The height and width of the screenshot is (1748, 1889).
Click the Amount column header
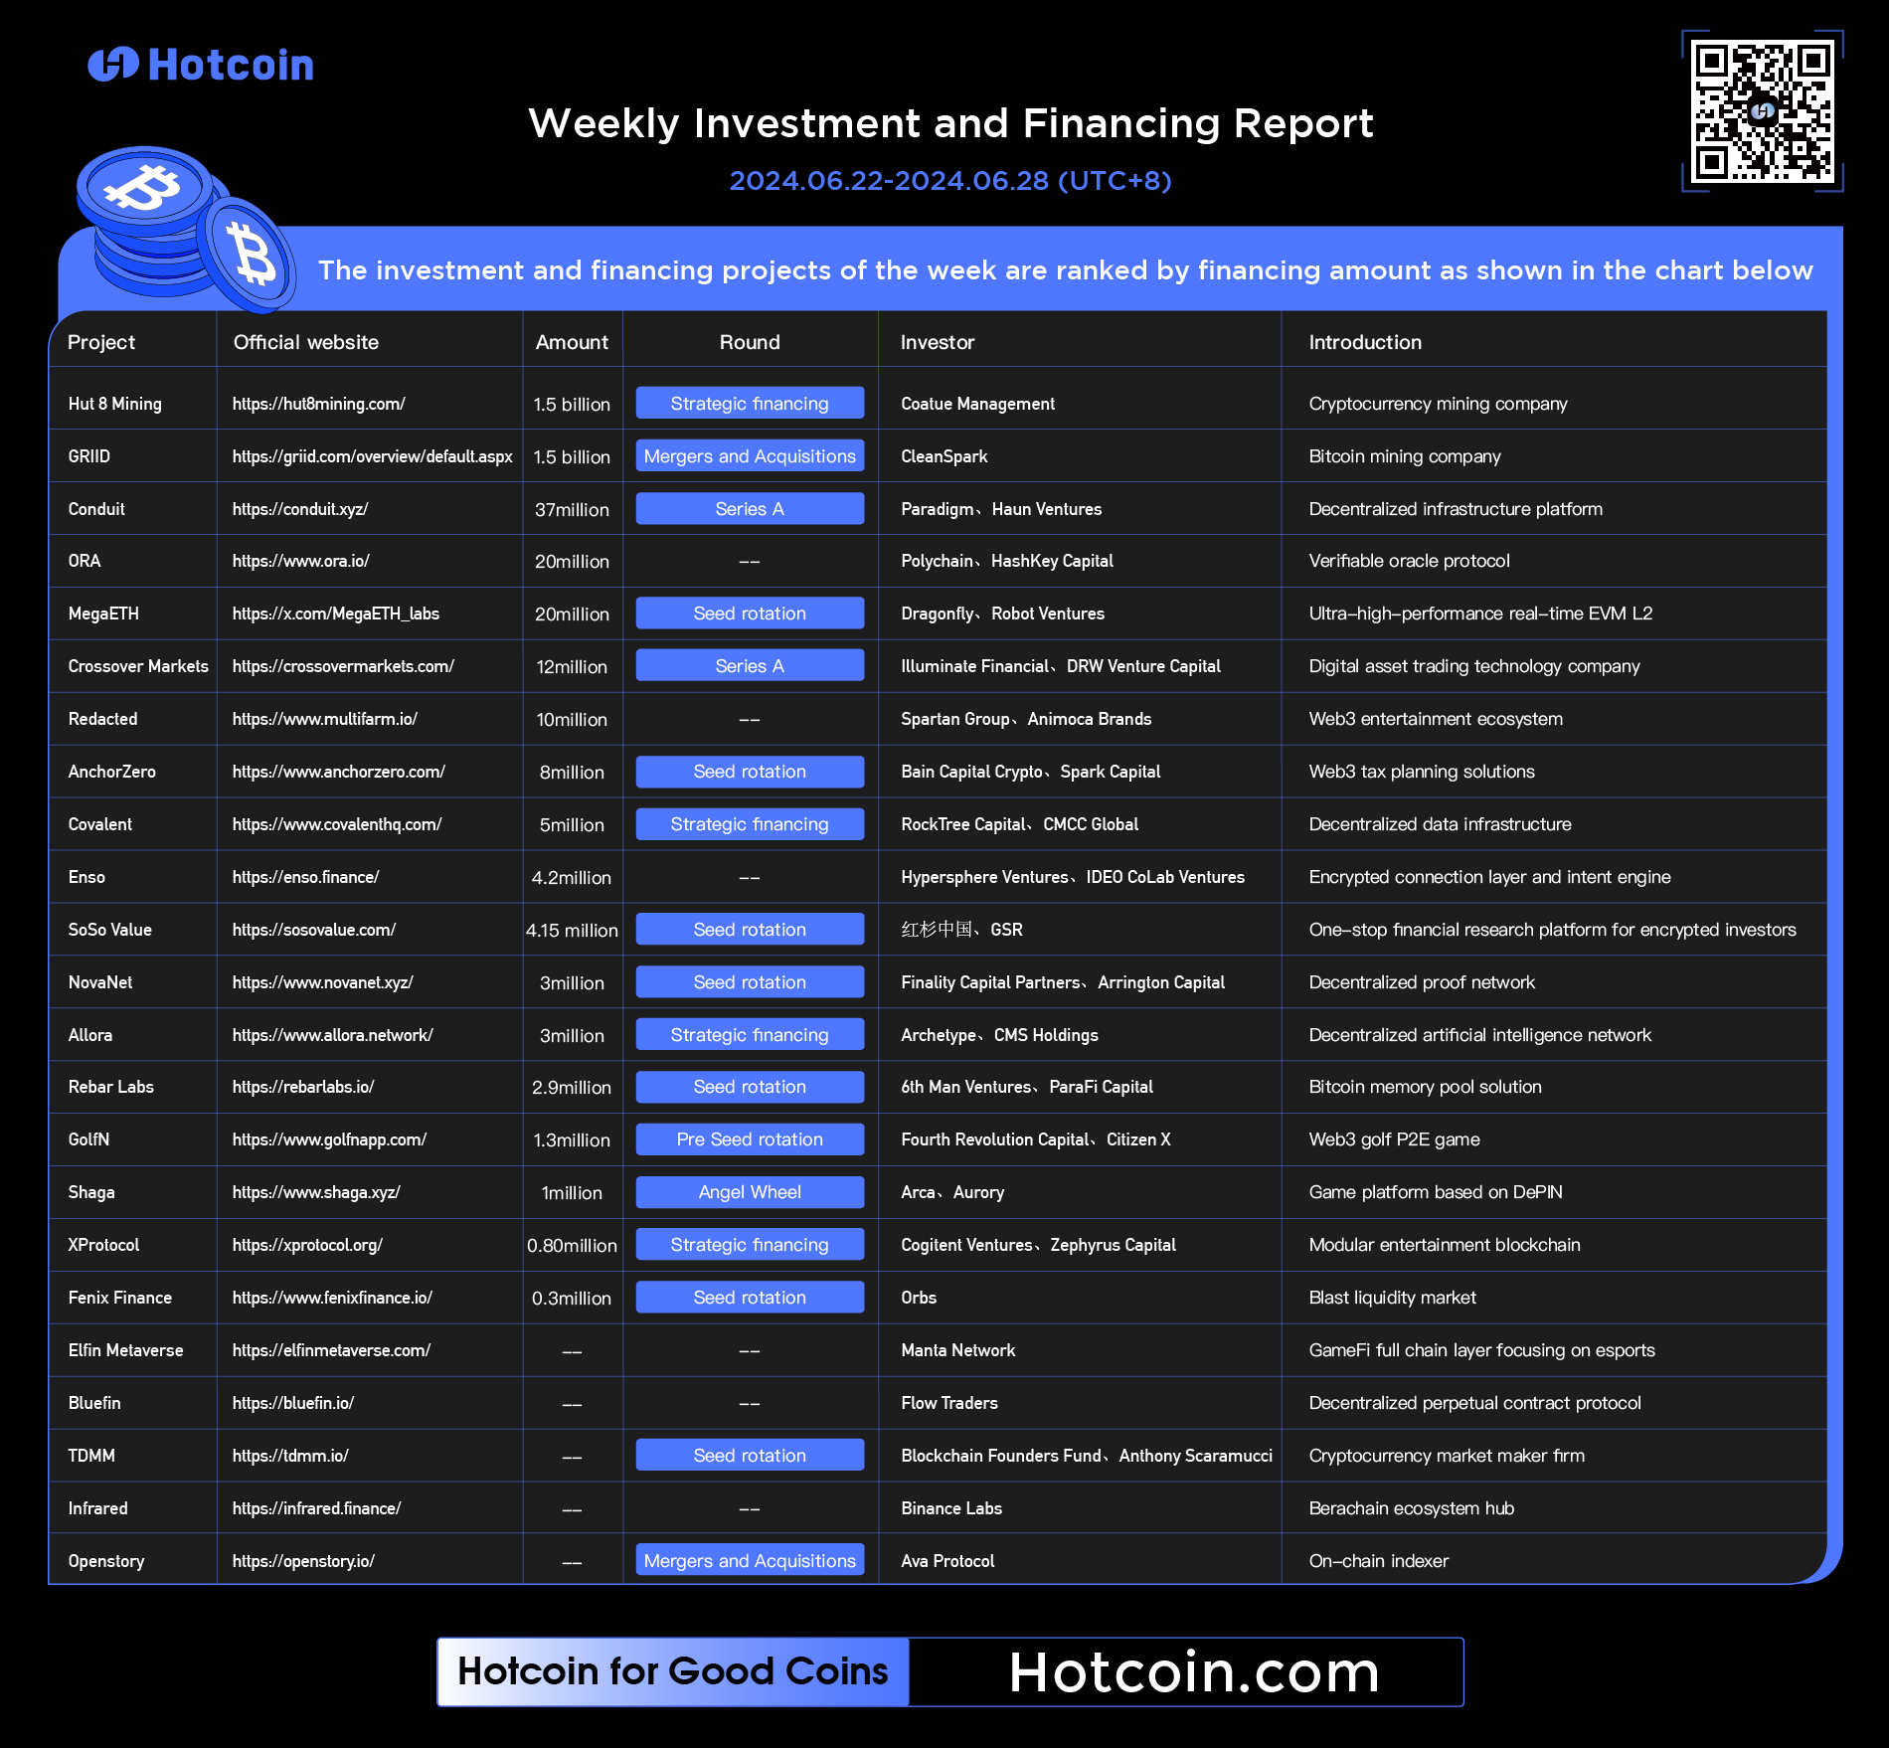(x=572, y=342)
